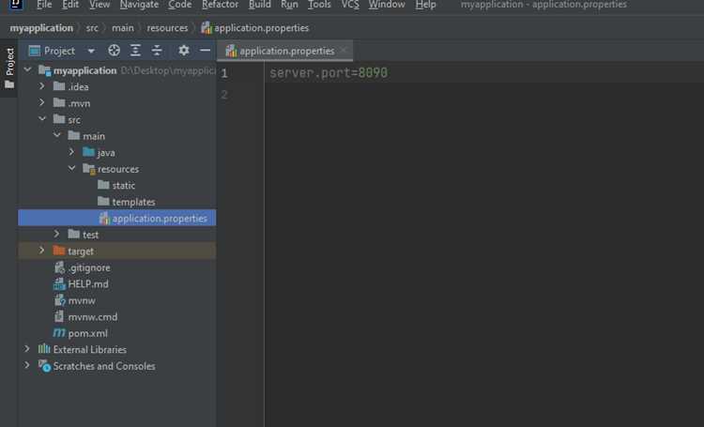Hide the Project panel with minus icon
The image size is (704, 427).
tap(206, 51)
